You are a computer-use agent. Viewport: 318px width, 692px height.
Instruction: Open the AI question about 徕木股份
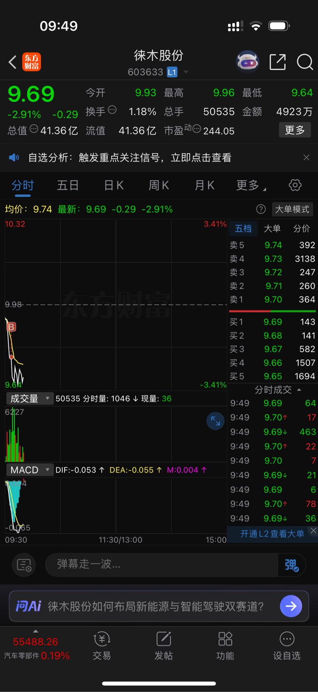[x=156, y=607]
